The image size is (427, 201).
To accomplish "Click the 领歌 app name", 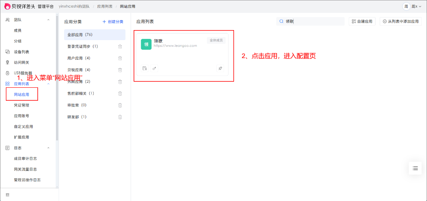I will pos(158,41).
